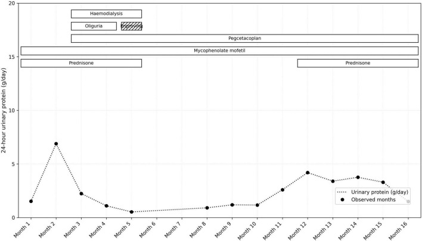422x241 pixels.
Task: Select the Month 9 data point
Action: point(232,205)
